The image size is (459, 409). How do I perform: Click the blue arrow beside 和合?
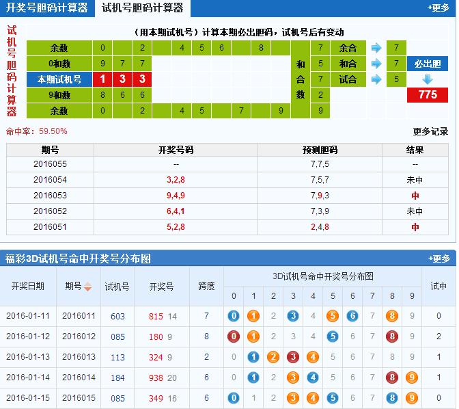(x=376, y=64)
